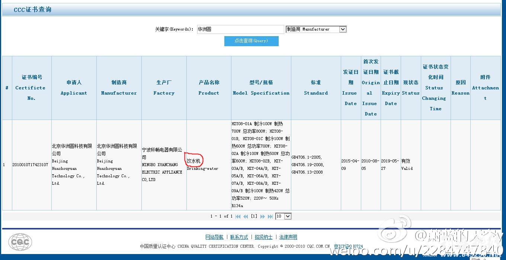Viewport: 506px width, 260px height.
Task: Select page number [1] in pagination
Action: pos(254,216)
